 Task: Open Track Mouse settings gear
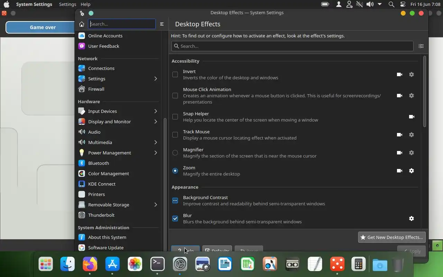point(412,135)
